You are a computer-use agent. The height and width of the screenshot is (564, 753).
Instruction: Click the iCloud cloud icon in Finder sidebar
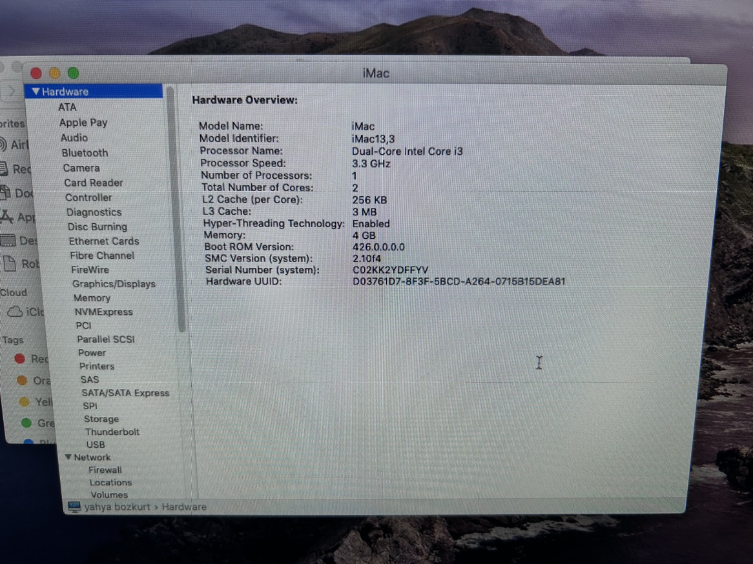(15, 312)
